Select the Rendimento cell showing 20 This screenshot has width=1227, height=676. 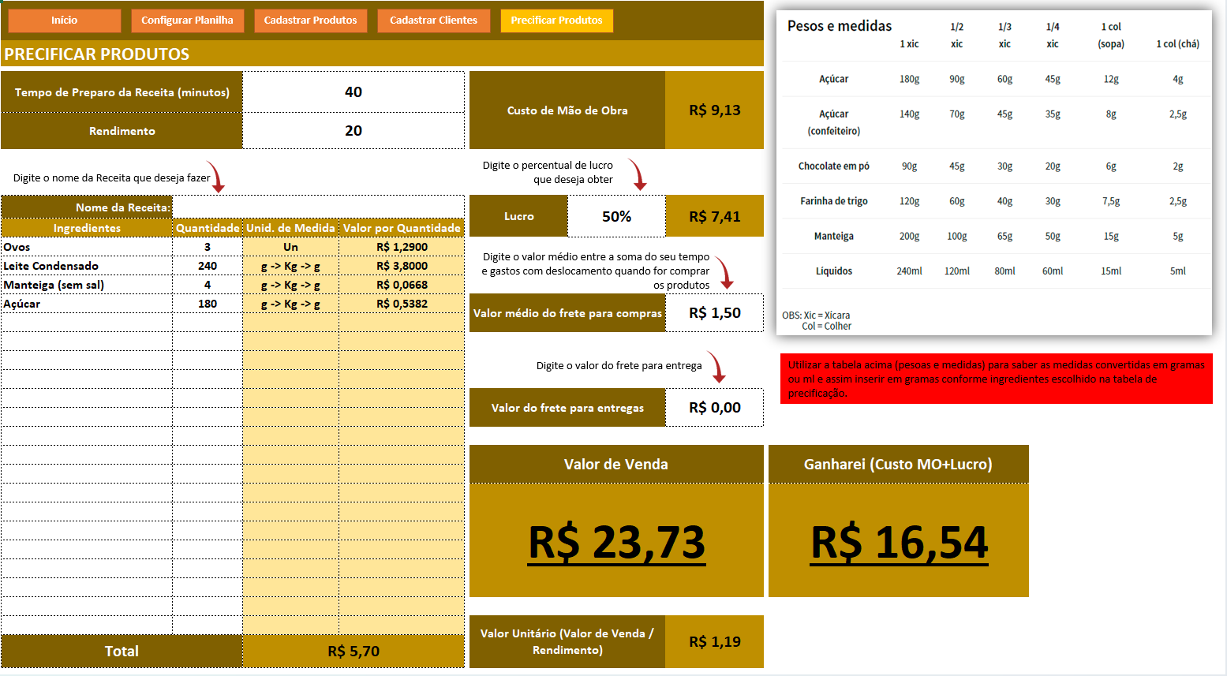[353, 131]
